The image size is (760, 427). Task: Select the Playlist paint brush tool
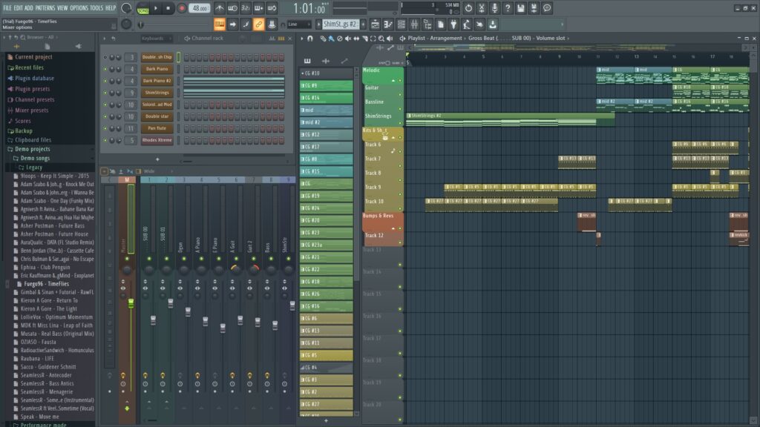331,39
